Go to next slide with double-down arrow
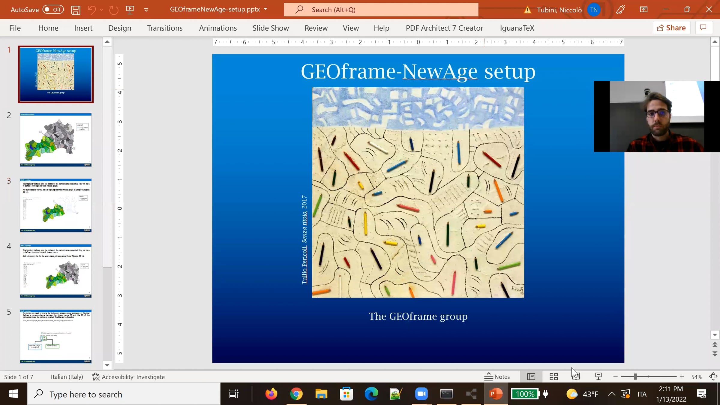The width and height of the screenshot is (720, 405). 715,354
